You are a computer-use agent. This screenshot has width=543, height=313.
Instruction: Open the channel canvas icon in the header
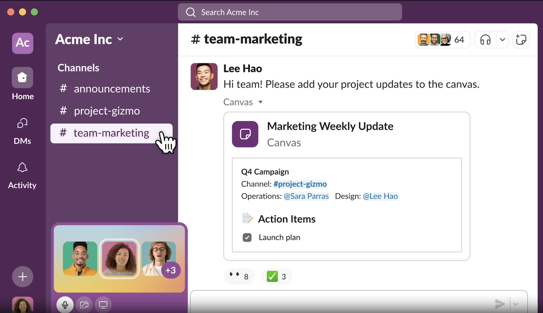(x=521, y=39)
